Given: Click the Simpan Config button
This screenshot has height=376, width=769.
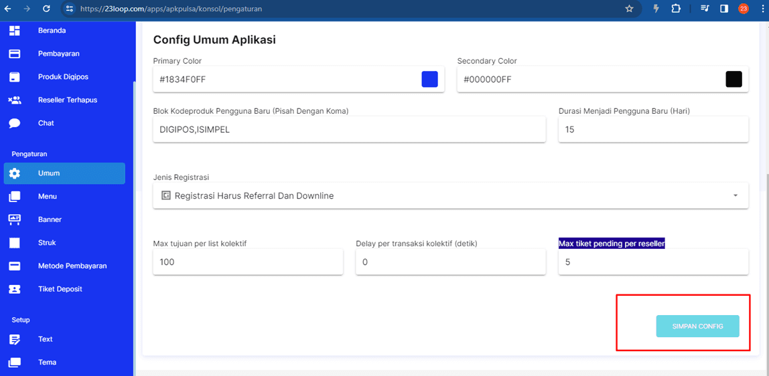Looking at the screenshot, I should (697, 326).
